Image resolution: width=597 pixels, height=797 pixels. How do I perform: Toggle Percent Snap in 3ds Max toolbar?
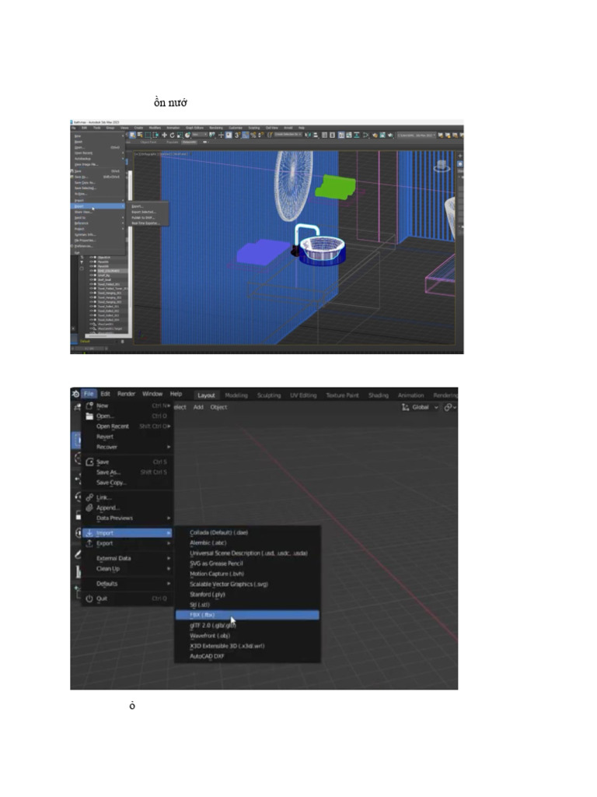pyautogui.click(x=253, y=135)
